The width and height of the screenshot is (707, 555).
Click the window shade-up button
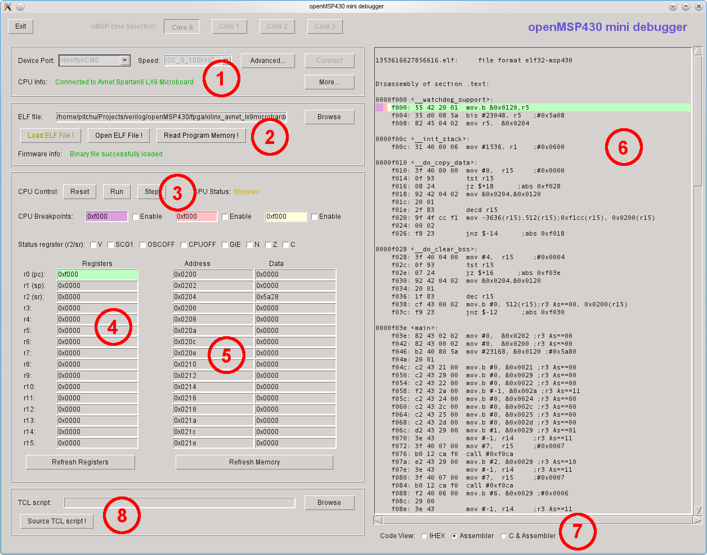tap(686, 6)
